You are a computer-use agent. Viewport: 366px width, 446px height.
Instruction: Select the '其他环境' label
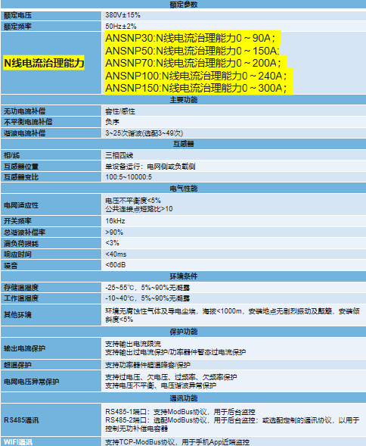(17, 315)
